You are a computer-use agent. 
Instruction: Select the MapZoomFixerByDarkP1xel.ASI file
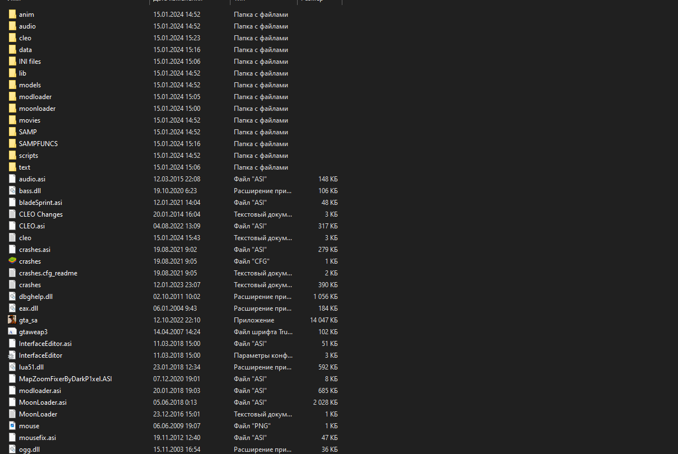click(x=65, y=379)
